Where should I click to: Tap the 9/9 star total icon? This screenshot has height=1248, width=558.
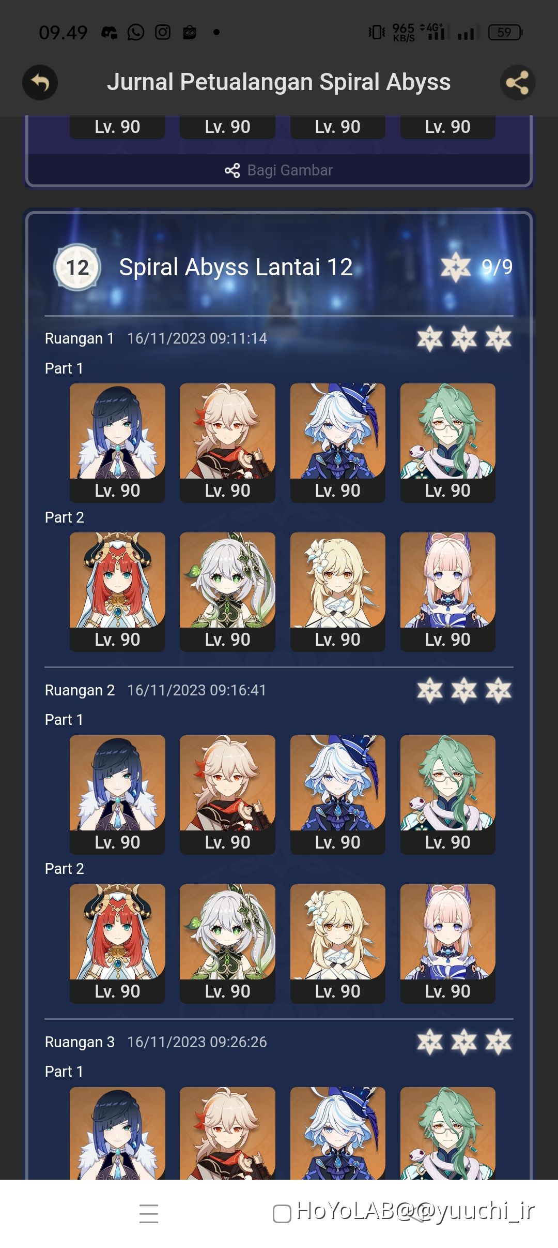tap(456, 268)
